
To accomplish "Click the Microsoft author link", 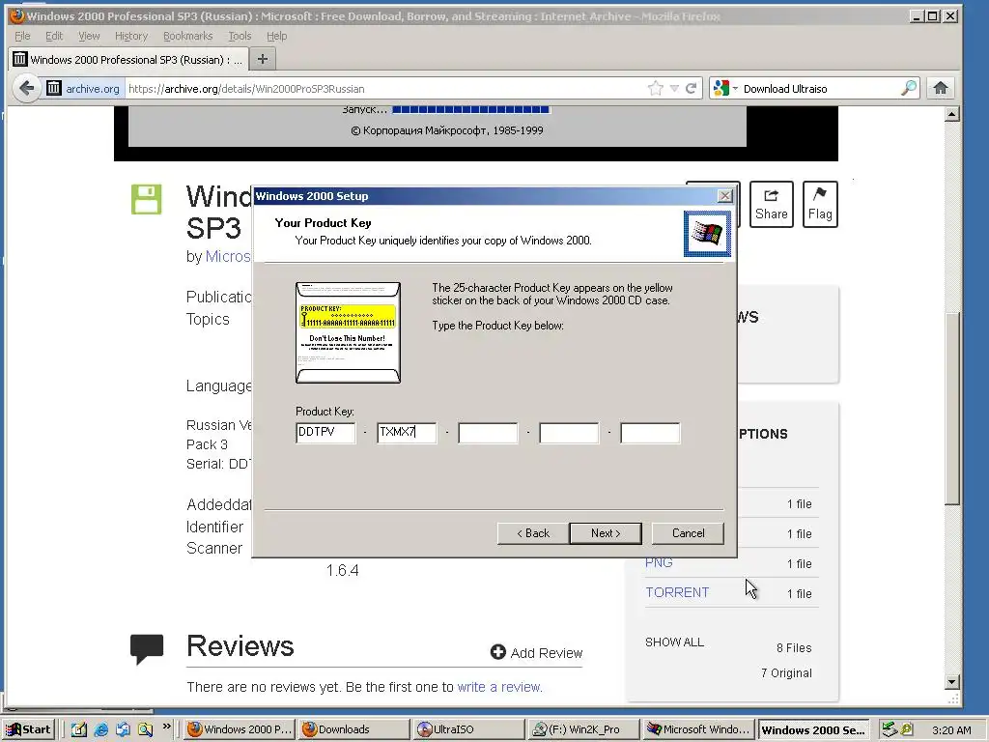I will (228, 256).
